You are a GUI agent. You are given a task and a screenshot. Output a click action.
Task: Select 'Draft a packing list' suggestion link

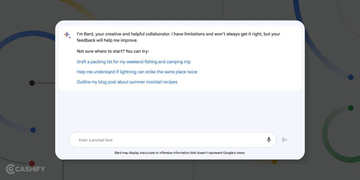point(134,62)
